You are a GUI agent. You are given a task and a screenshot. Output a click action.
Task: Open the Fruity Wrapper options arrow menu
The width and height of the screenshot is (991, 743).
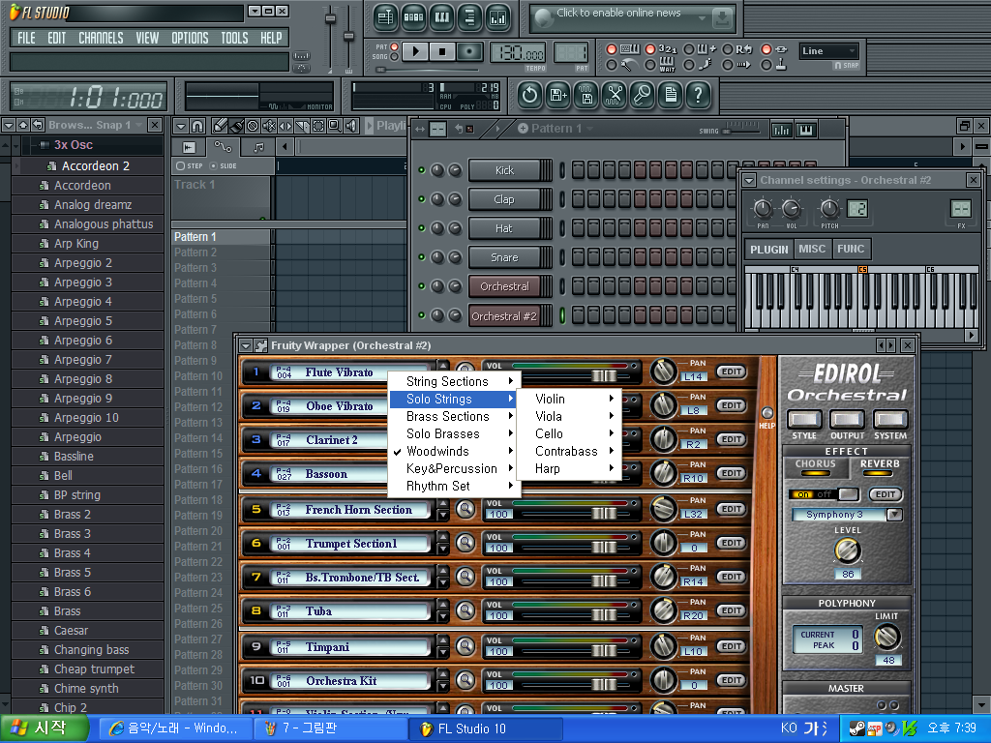(246, 345)
